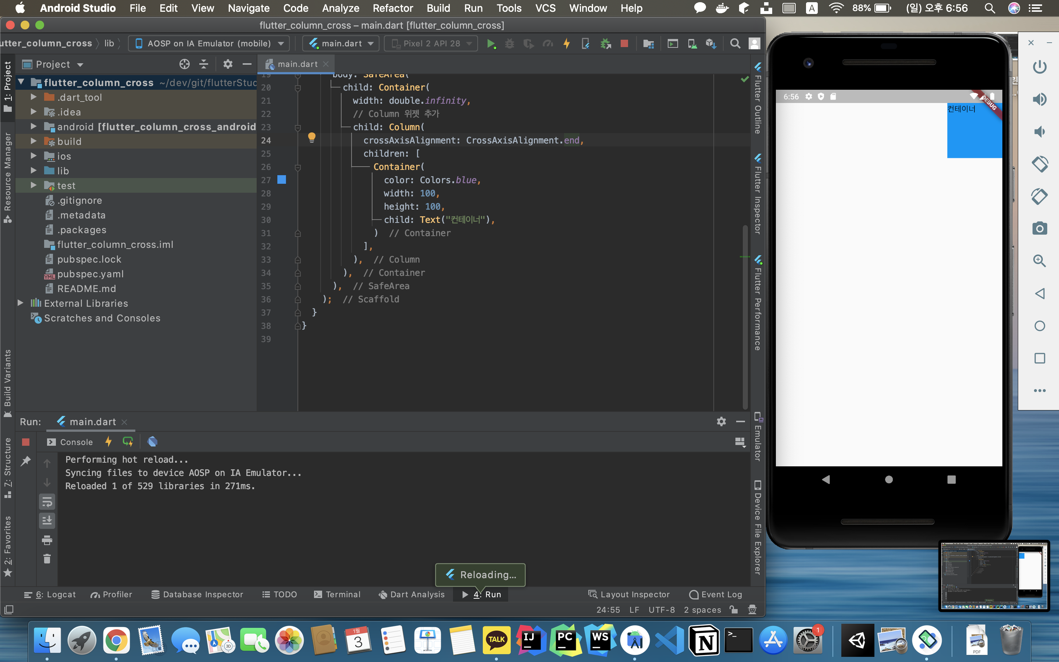Open the Terminal tool window button
1059x662 pixels.
[x=338, y=594]
